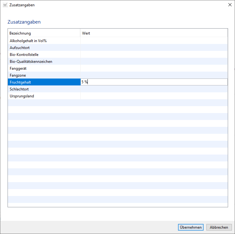
Task: Select the Alkoholgehalt in Vol% row
Action: 28,41
